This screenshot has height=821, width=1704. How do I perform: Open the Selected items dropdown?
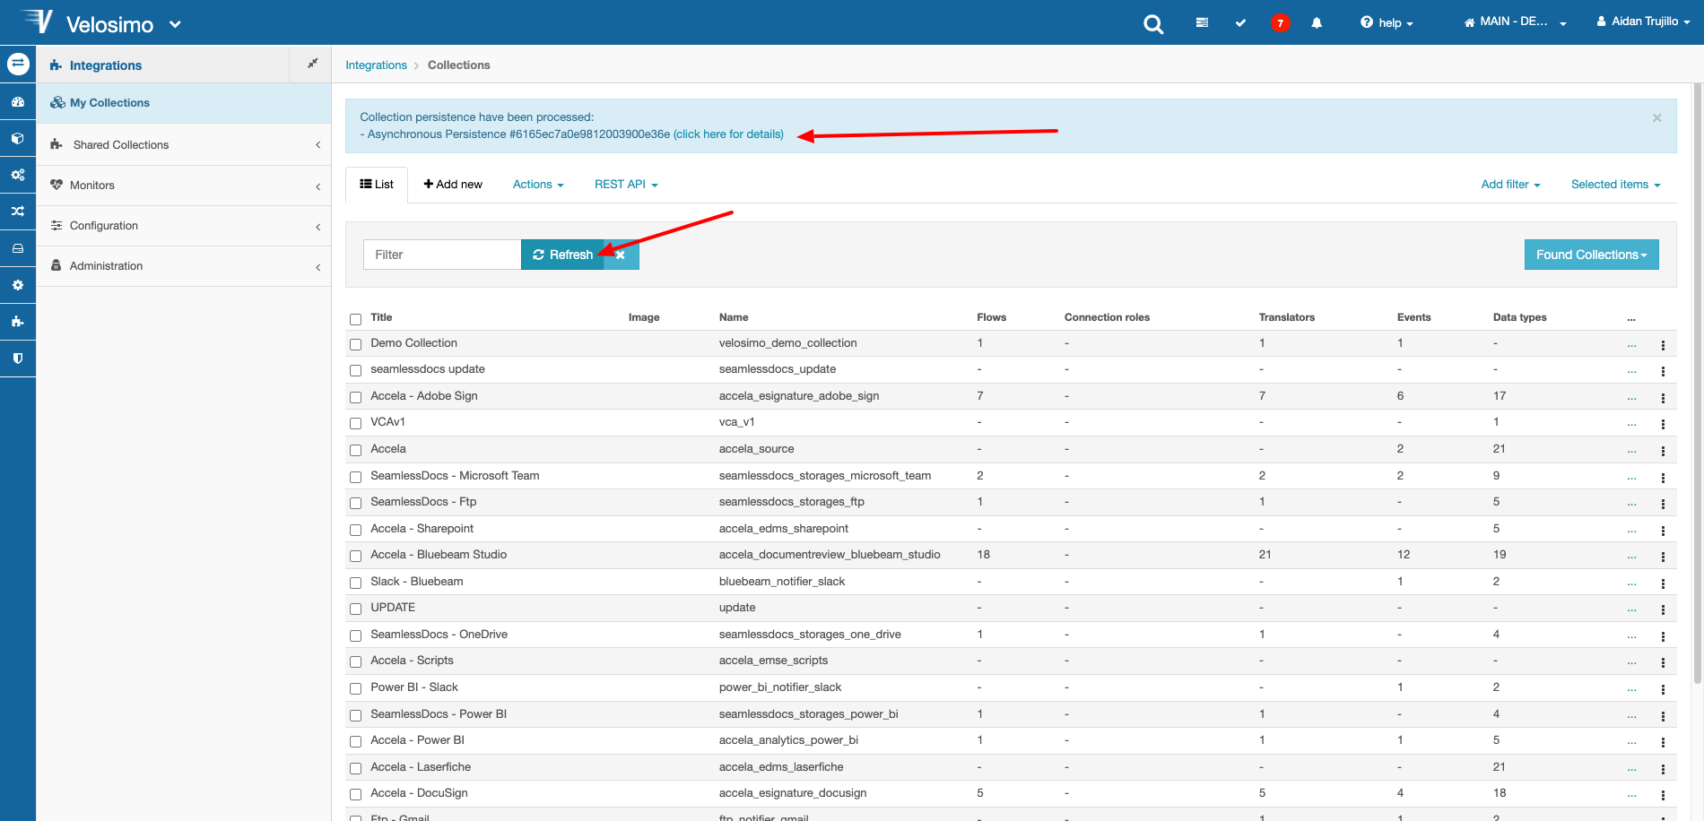click(1615, 185)
